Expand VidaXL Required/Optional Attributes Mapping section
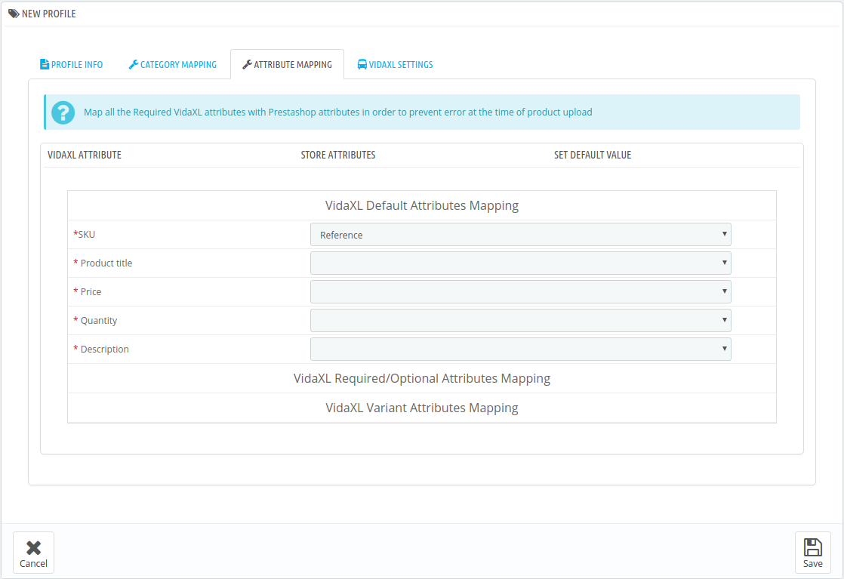This screenshot has width=844, height=579. pos(422,378)
